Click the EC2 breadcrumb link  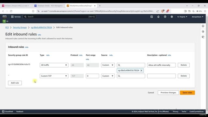click(7, 27)
